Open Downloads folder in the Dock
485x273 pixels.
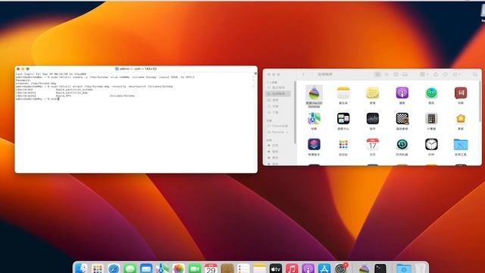coord(404,268)
